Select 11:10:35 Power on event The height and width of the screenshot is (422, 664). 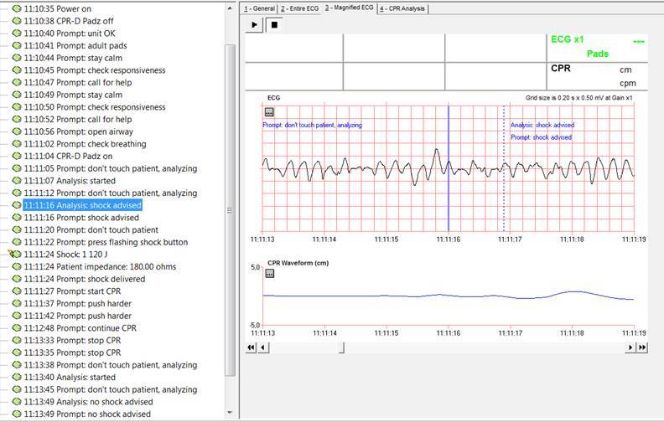click(x=57, y=8)
